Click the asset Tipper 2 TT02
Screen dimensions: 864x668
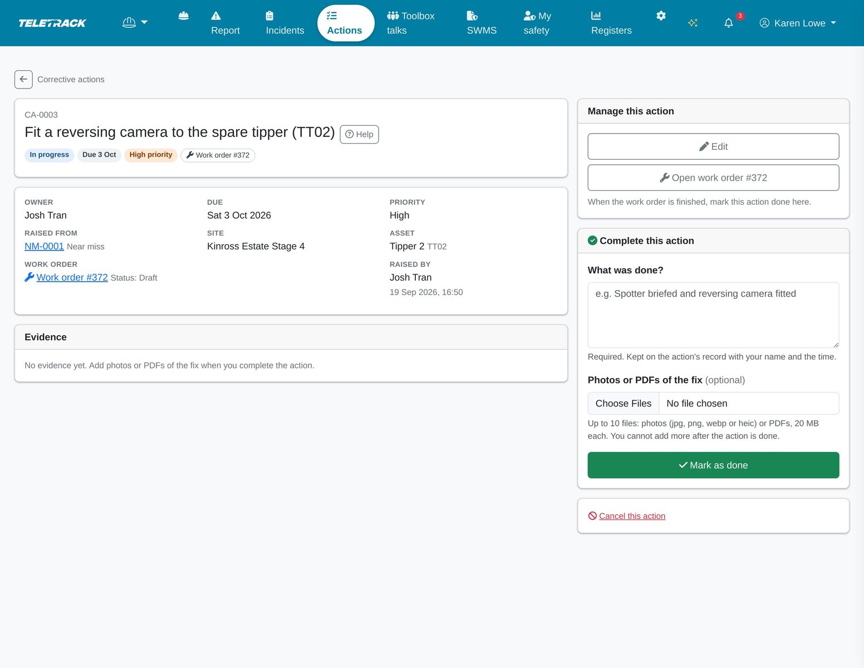tap(418, 247)
